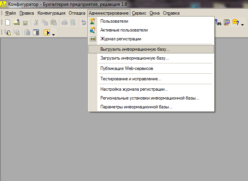Click the Configurator app icon in the title bar
Screen dimensions: 248x181
click(3, 4)
